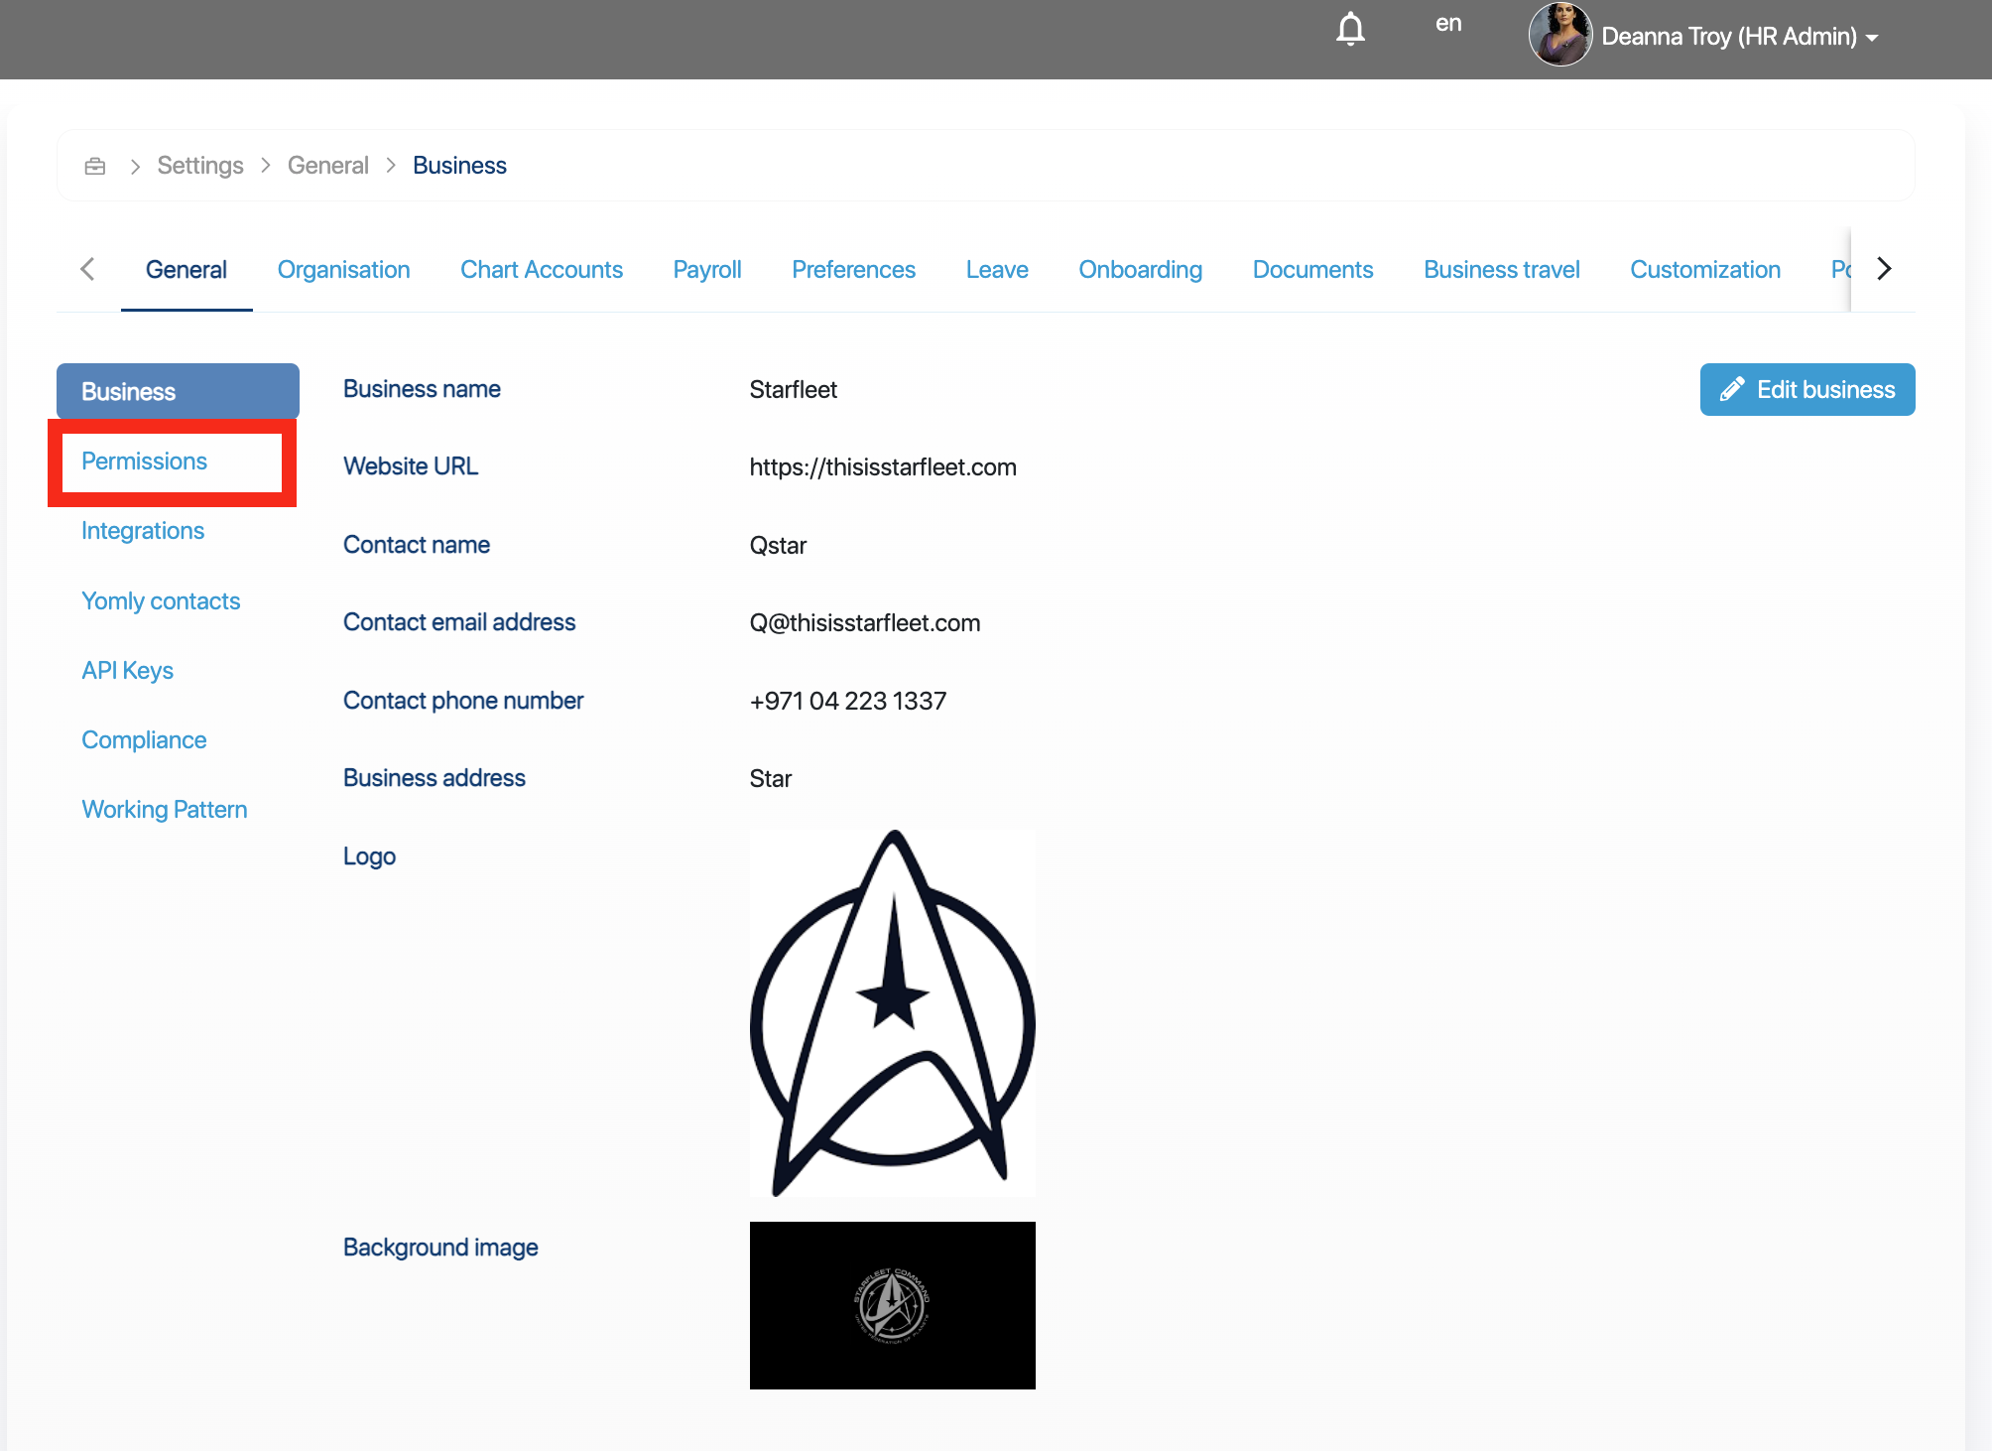The image size is (1992, 1451).
Task: Open the Onboarding tab
Action: [1141, 270]
